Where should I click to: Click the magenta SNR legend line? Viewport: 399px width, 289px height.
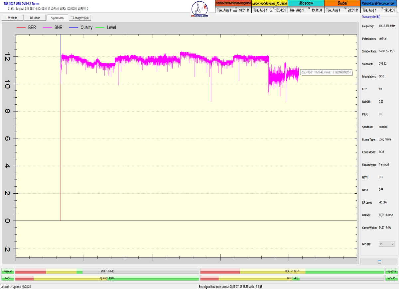pyautogui.click(x=48, y=28)
